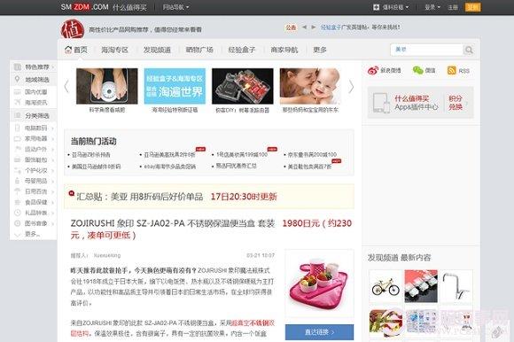Click the App device icon in sidebar banner

(x=381, y=103)
